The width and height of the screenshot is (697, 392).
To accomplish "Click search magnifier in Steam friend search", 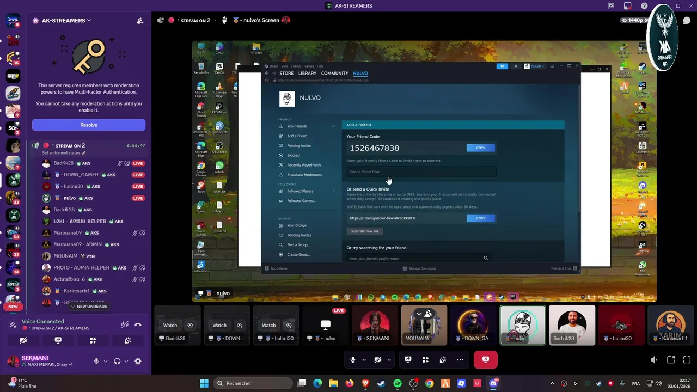I will [x=486, y=258].
